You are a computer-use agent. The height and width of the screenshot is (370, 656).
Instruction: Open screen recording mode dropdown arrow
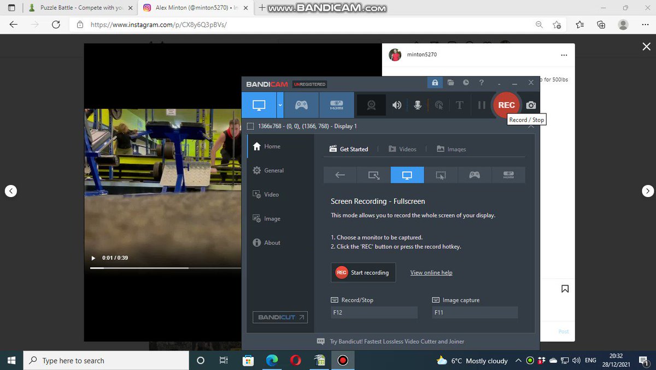click(280, 105)
